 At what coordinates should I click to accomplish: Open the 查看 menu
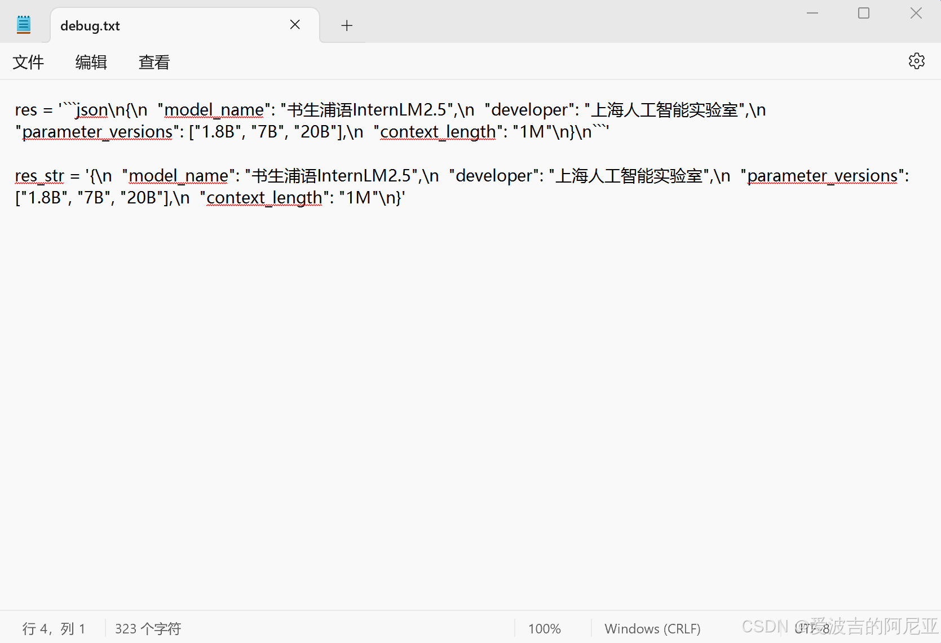(x=154, y=62)
